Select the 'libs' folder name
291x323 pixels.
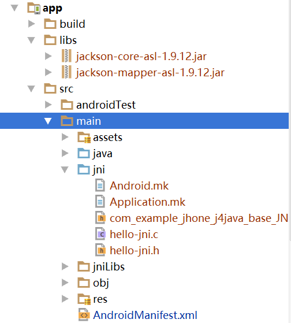point(68,40)
